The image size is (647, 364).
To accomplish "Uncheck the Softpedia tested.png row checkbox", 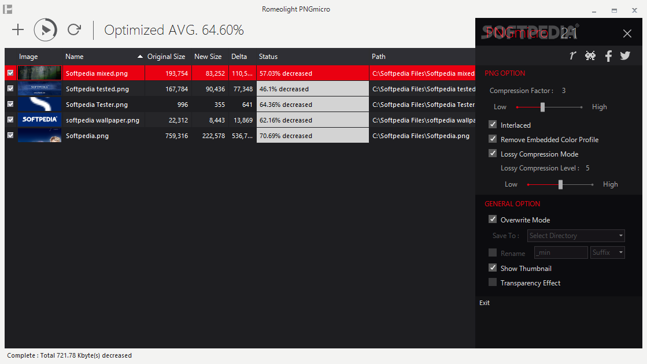I will (x=10, y=88).
